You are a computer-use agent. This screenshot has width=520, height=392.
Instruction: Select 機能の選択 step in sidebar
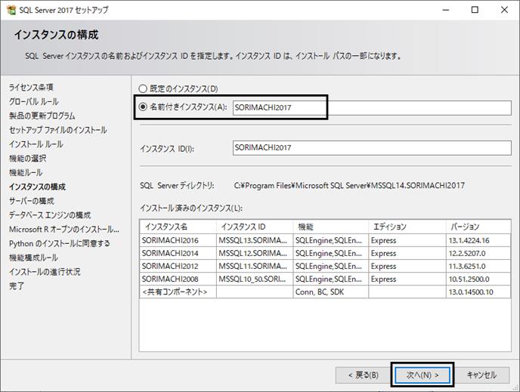point(27,159)
